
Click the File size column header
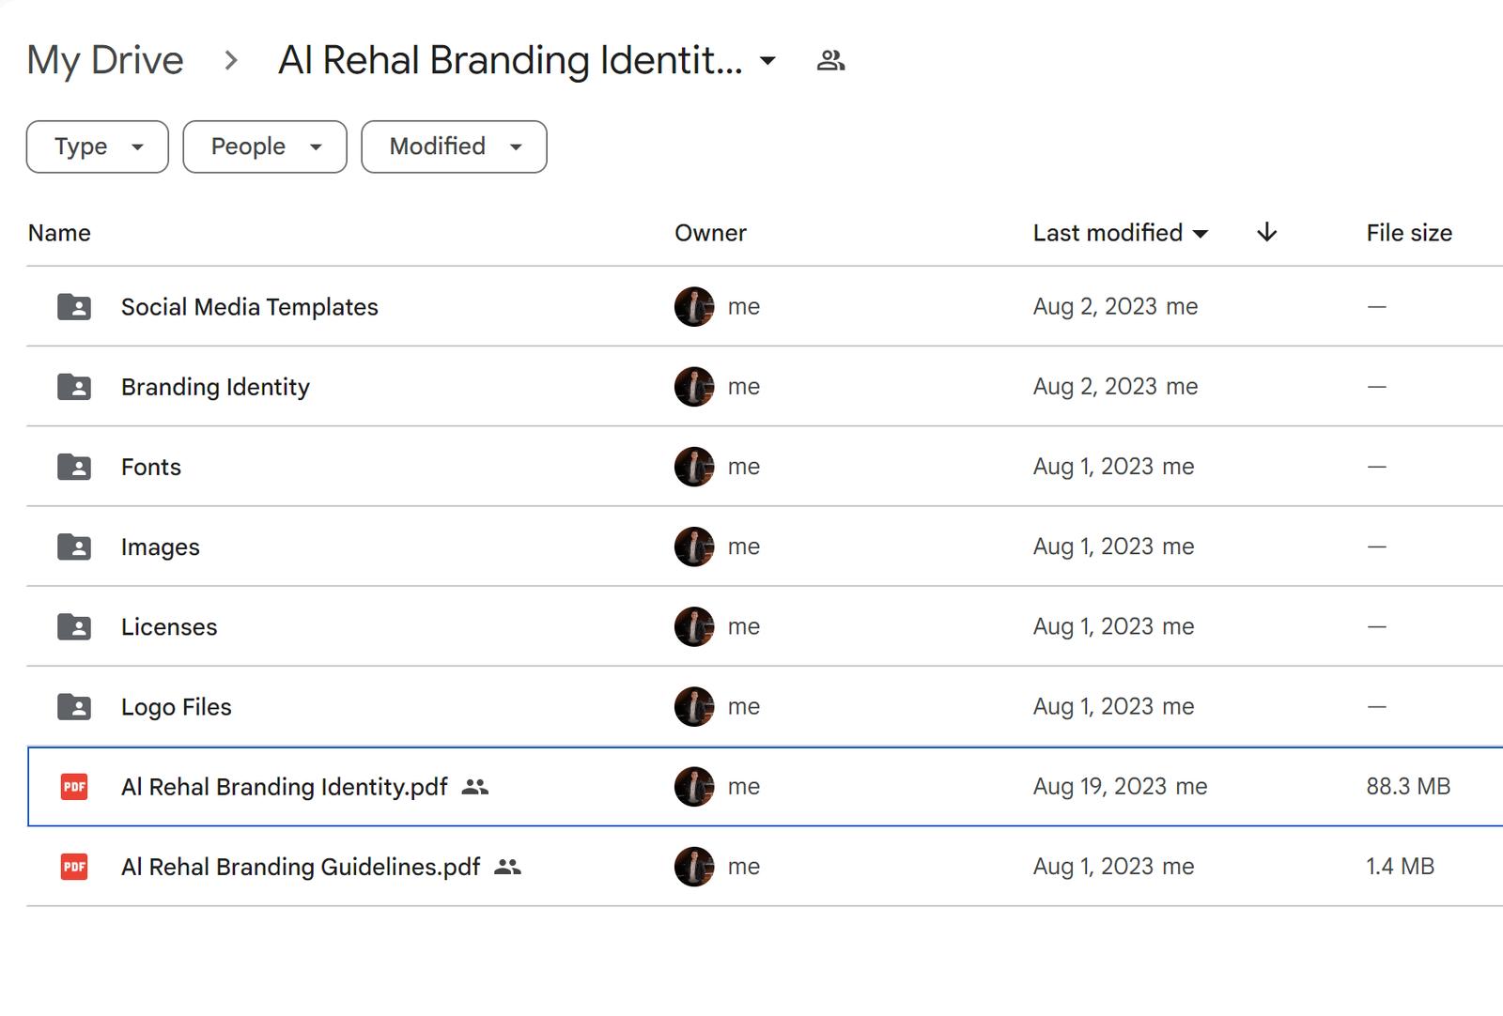(x=1409, y=233)
